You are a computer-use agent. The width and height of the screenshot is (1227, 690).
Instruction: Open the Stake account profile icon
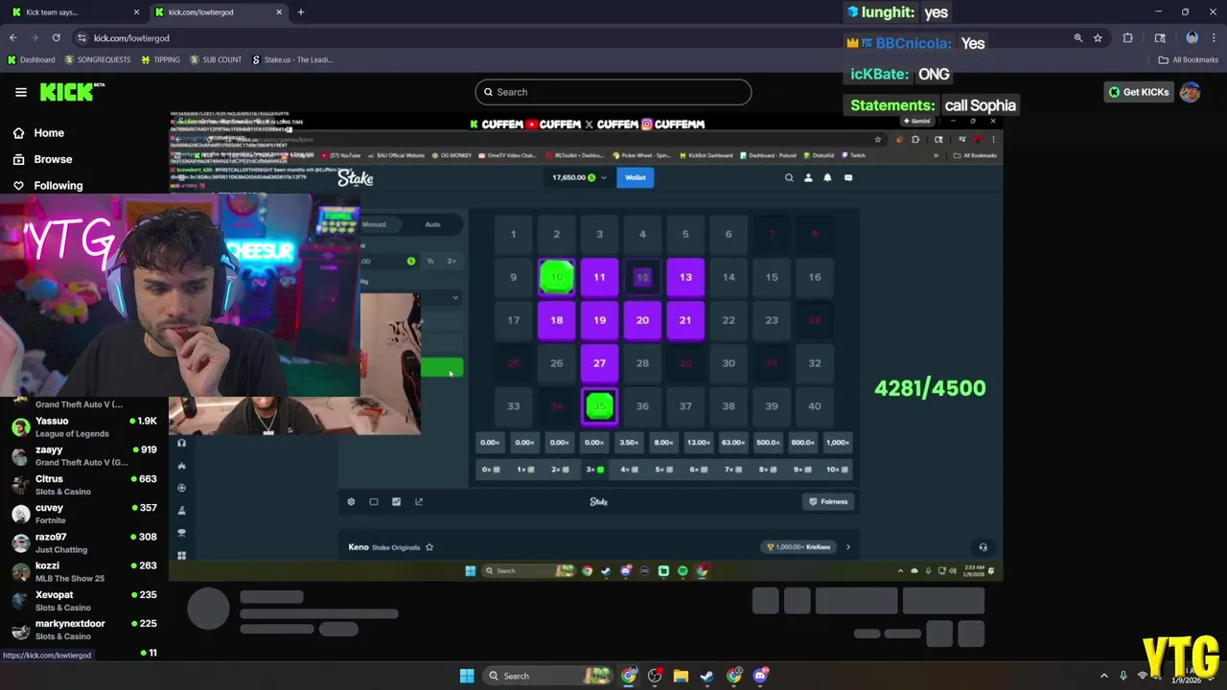click(x=808, y=177)
